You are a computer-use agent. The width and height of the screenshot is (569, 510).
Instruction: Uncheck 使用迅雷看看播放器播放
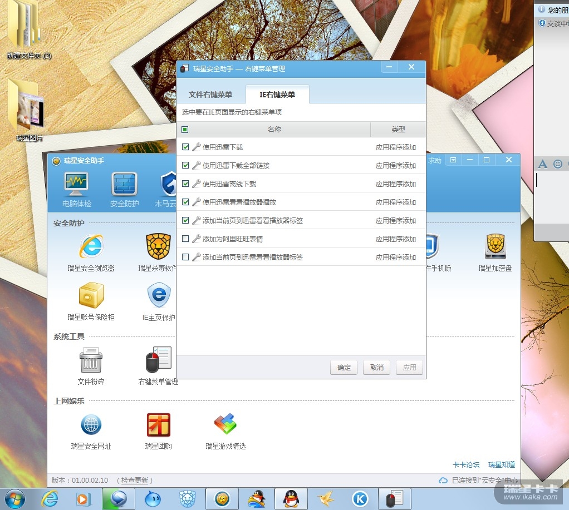[x=185, y=202]
